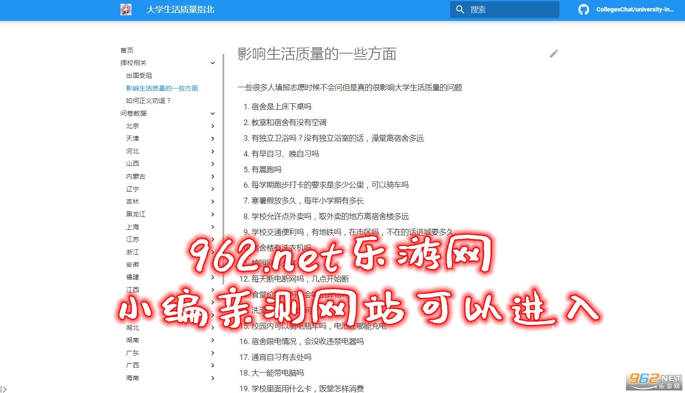Image resolution: width=685 pixels, height=393 pixels.
Task: Expand the 广西 chevron
Action: 213,365
